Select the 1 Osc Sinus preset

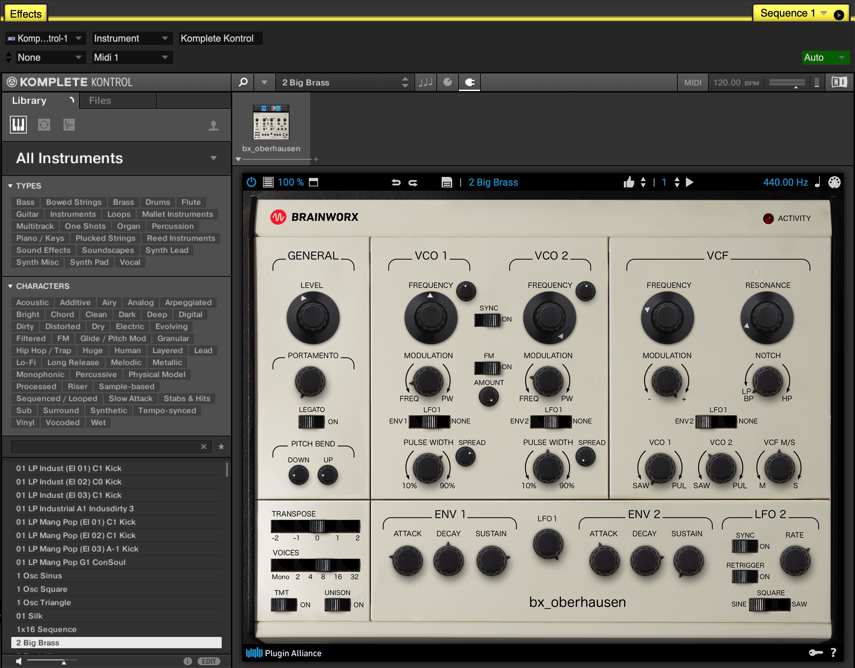[x=116, y=575]
